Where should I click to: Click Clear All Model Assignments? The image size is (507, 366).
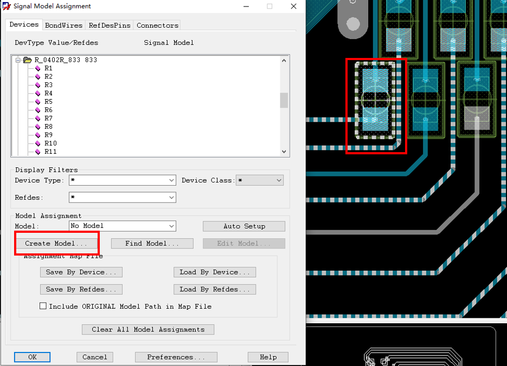[148, 329]
